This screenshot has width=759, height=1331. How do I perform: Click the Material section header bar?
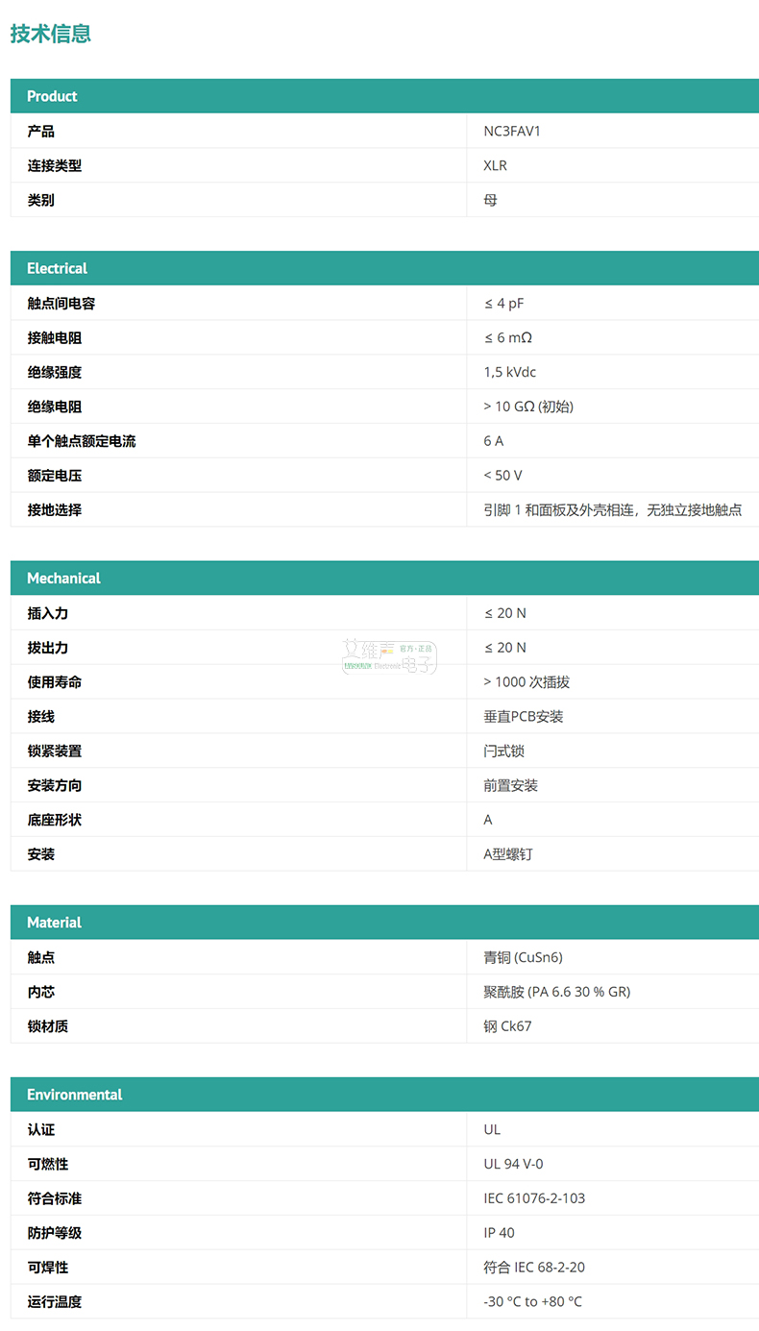(384, 922)
